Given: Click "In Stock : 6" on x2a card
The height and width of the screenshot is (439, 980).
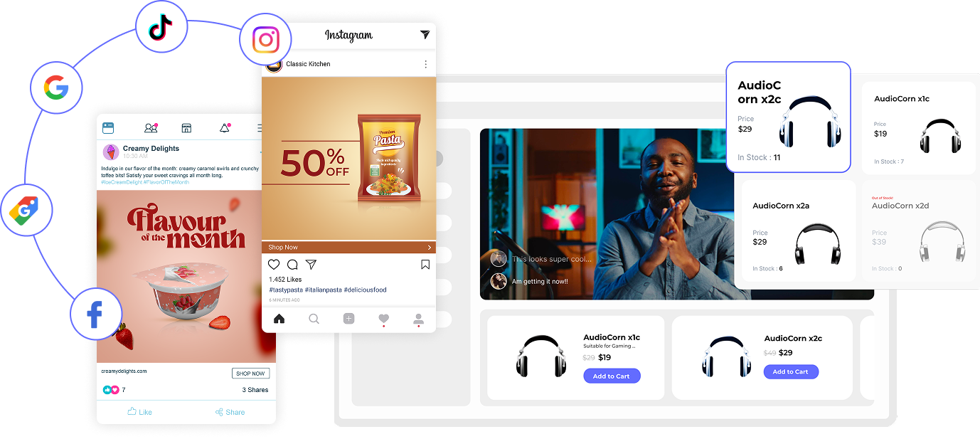Looking at the screenshot, I should (767, 269).
